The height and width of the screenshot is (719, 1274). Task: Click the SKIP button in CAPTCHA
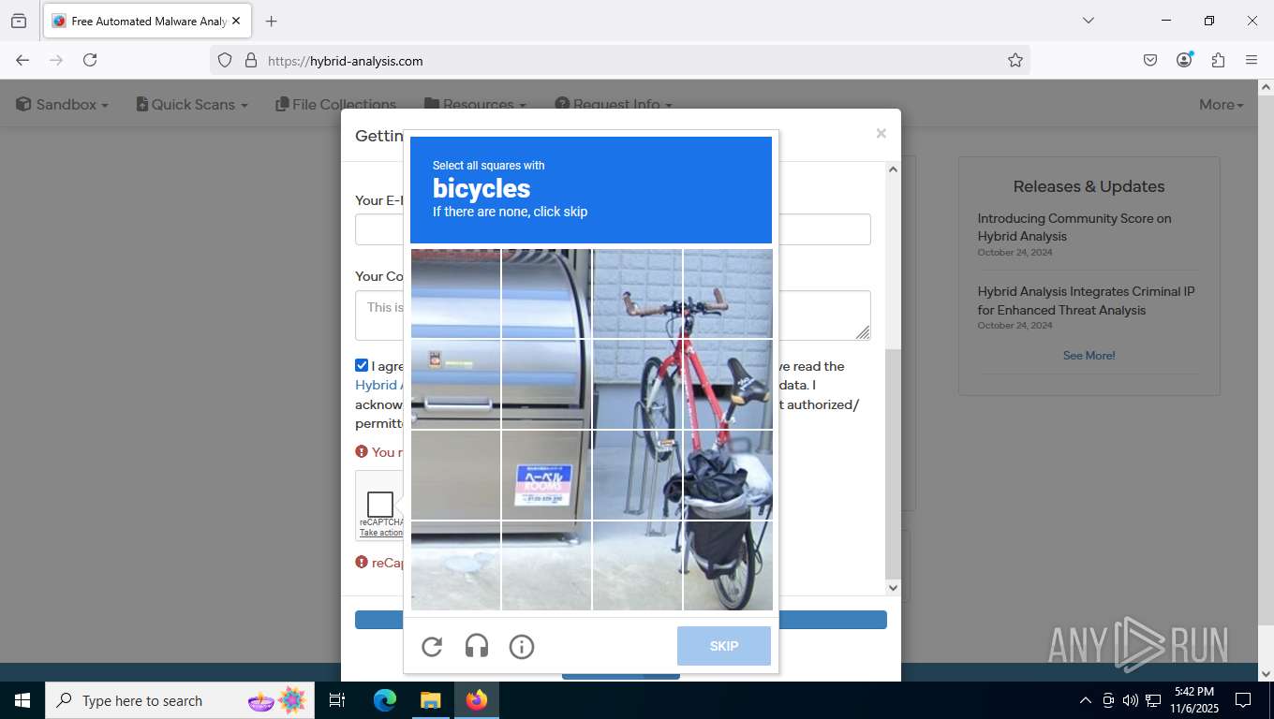[724, 646]
